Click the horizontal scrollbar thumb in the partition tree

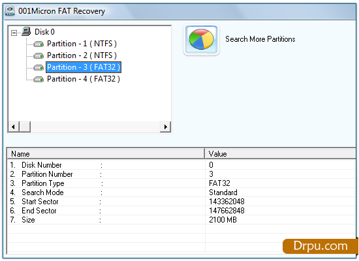pyautogui.click(x=25, y=127)
